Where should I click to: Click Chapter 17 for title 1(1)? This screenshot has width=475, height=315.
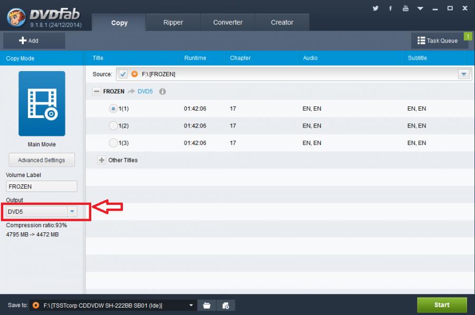233,109
